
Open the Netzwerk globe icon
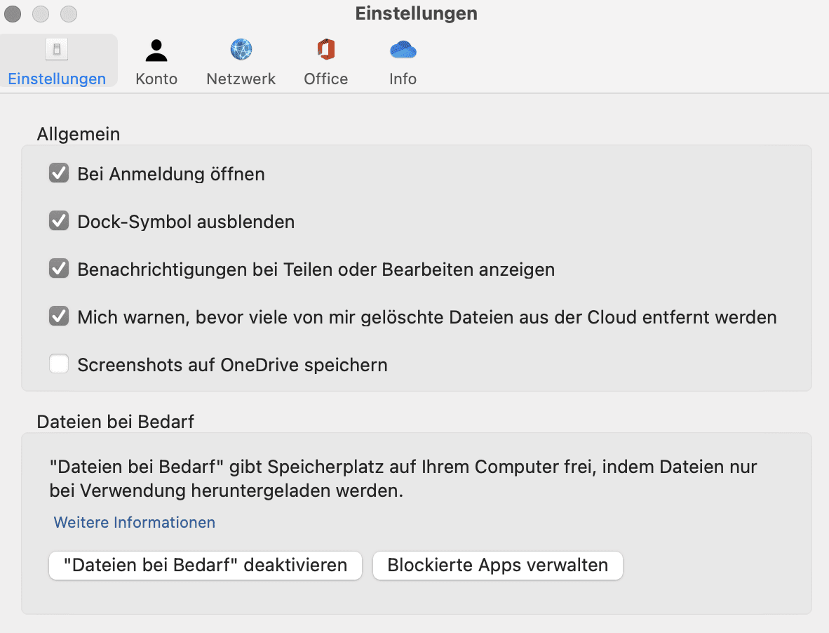click(x=241, y=50)
